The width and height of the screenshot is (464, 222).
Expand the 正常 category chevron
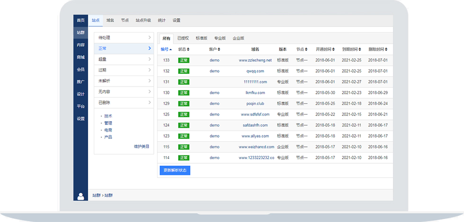(150, 48)
